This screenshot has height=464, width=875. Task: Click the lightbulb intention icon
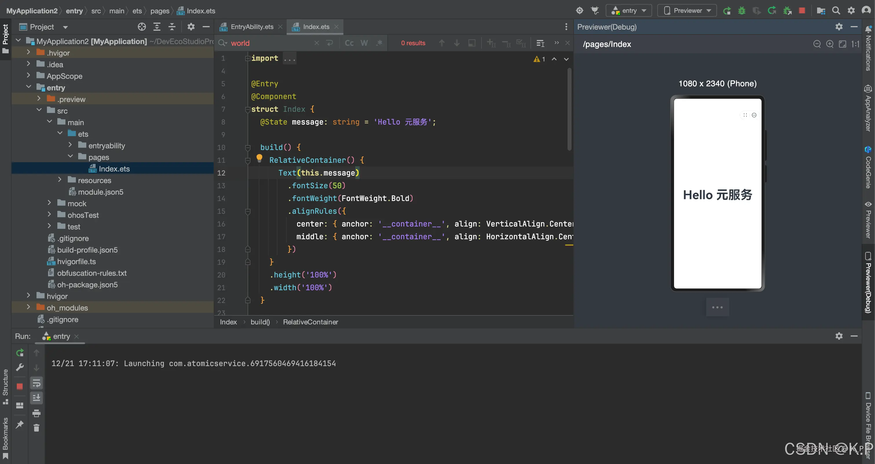pyautogui.click(x=259, y=158)
